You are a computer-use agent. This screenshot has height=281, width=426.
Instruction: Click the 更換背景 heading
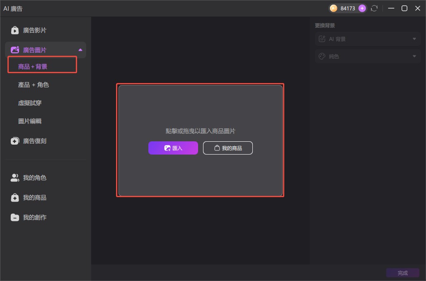(x=324, y=26)
